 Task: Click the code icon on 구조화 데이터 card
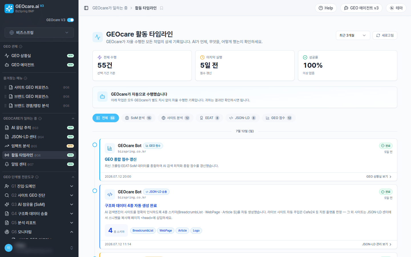pos(110,194)
